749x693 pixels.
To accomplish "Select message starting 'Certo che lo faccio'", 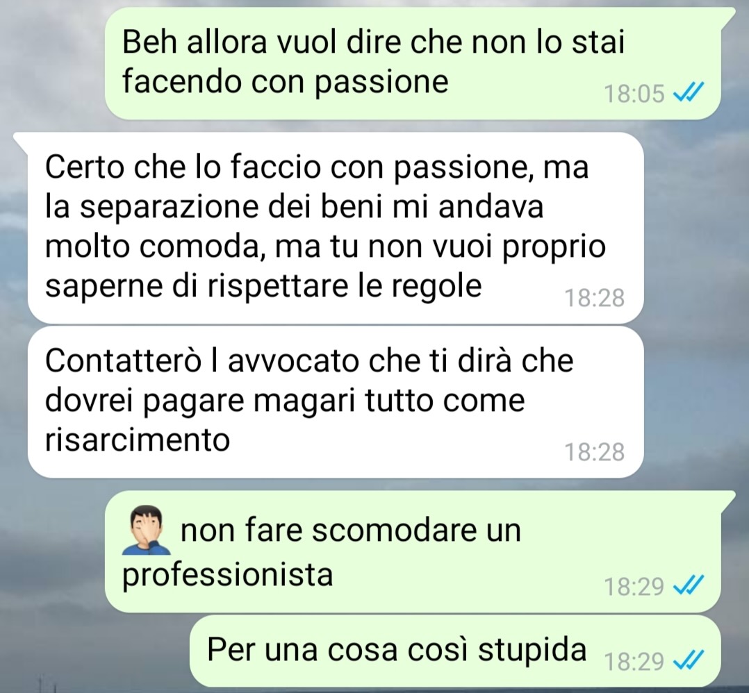I will 336,228.
